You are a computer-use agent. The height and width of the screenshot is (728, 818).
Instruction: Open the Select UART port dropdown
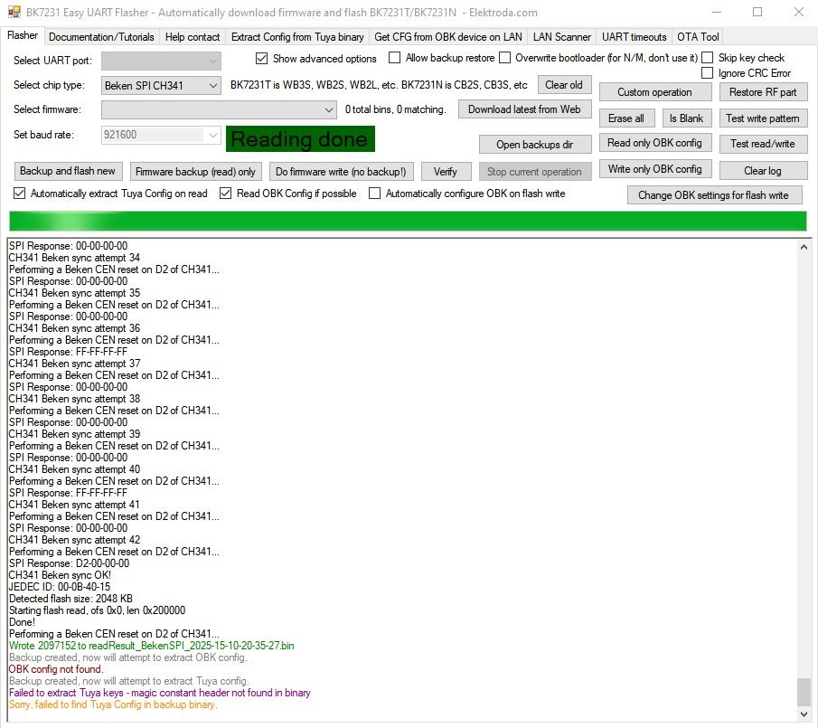pos(161,61)
